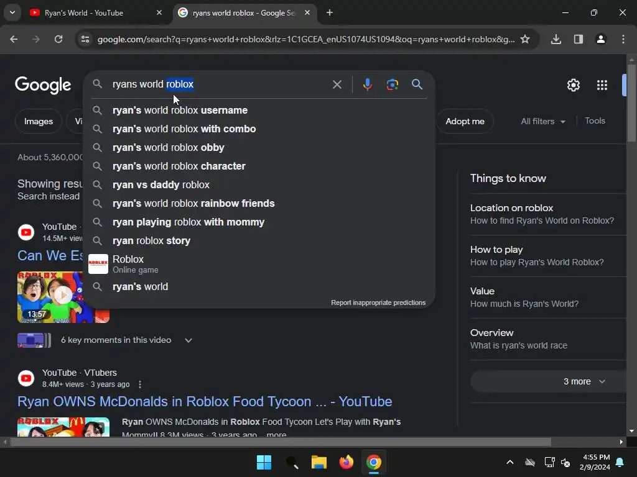Choose suggestion ryan's world roblox with combo
The image size is (637, 477).
click(259, 129)
